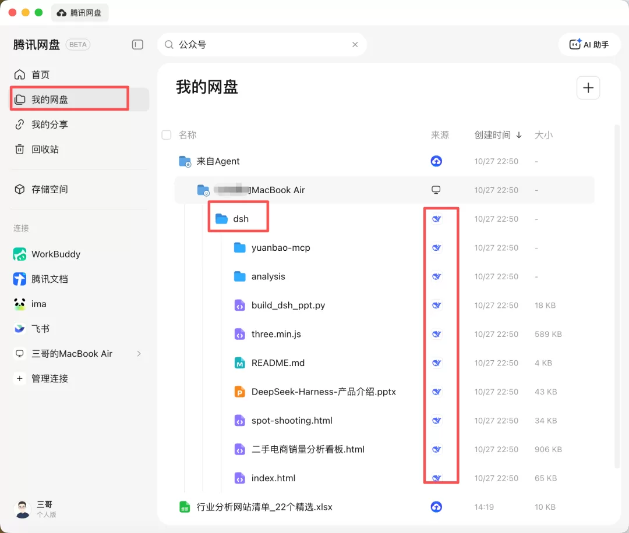
Task: Open 我的分享 section
Action: click(x=50, y=125)
